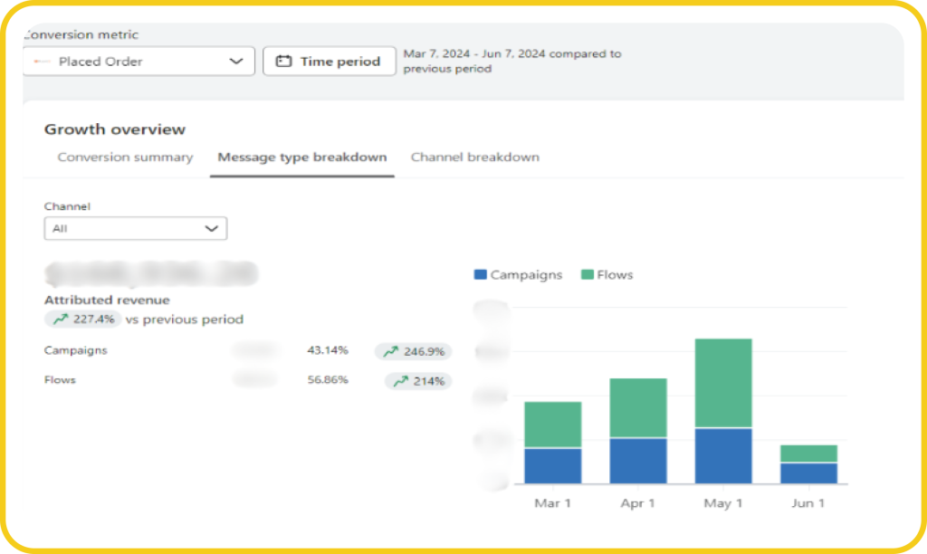Click the calendar icon in Time period

(284, 62)
